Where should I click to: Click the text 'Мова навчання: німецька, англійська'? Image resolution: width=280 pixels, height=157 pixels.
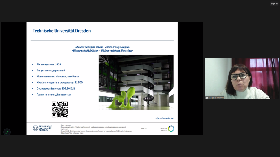tap(58, 77)
